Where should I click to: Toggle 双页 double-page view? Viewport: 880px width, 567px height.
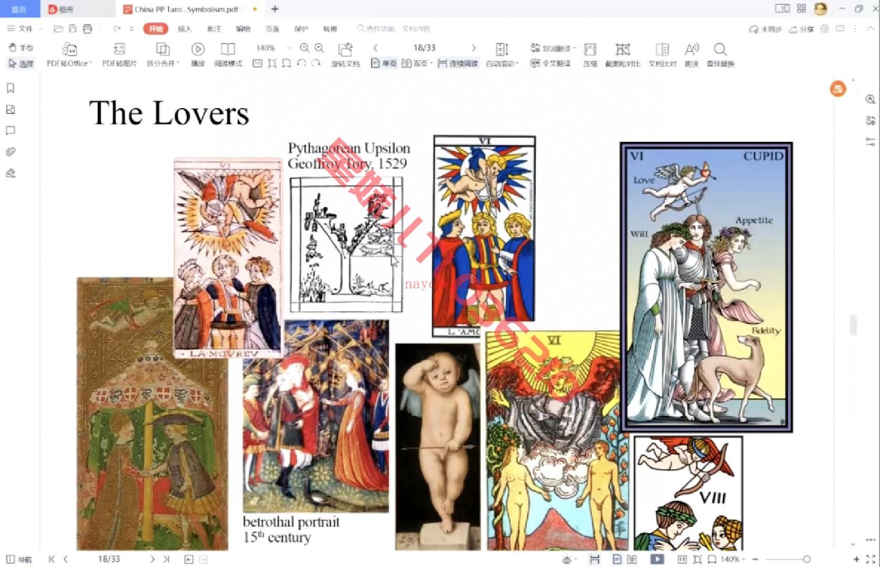(x=417, y=64)
